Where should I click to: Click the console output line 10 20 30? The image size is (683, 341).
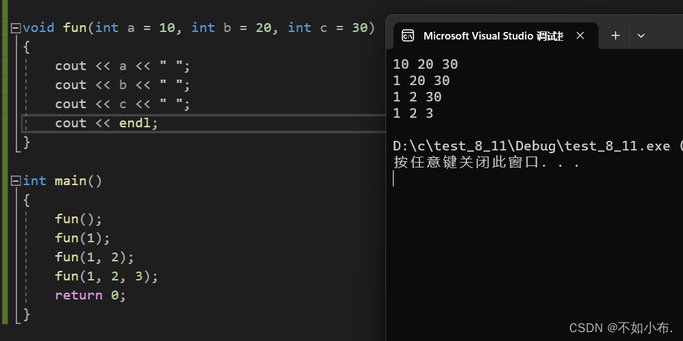[x=426, y=65]
